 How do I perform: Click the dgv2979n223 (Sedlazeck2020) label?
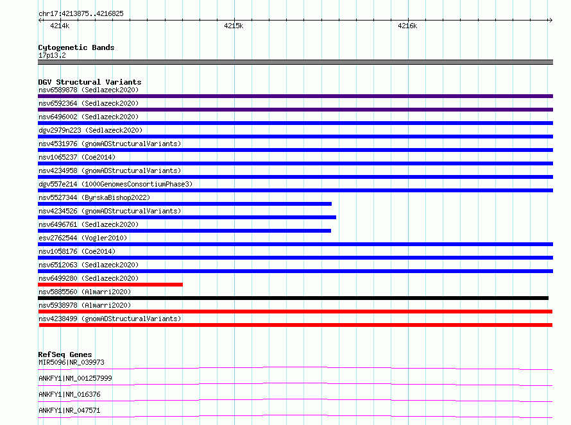90,130
